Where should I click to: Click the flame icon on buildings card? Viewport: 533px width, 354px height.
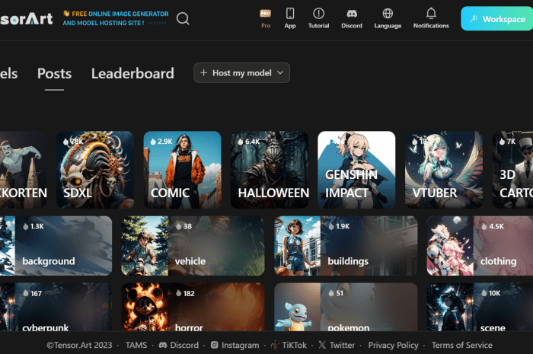point(331,226)
